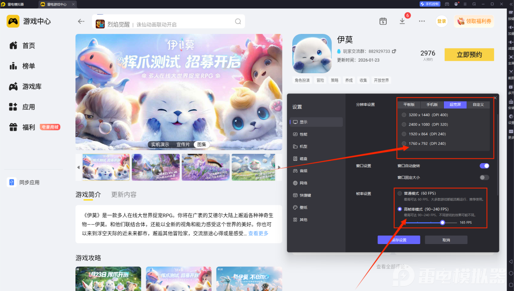Expand description via 查看更多
Viewport: 514px width, 291px height.
[258, 234]
